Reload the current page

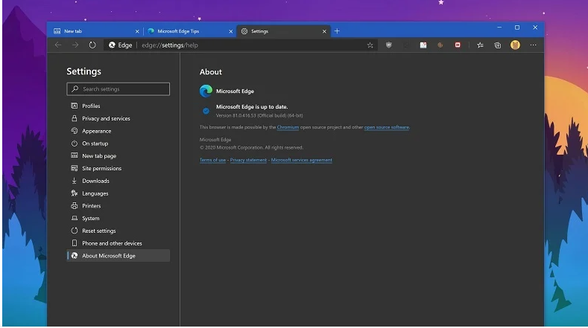[x=92, y=45]
